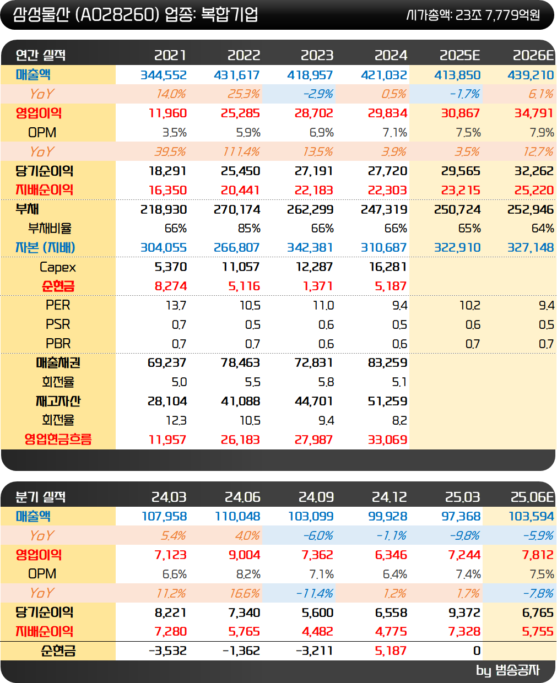Viewport: 557px width, 683px height.
Task: Click 자본 (지배) value 327,148
Action: [x=531, y=248]
